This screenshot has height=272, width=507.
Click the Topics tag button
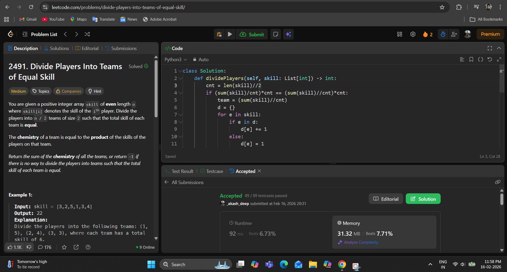coord(40,91)
